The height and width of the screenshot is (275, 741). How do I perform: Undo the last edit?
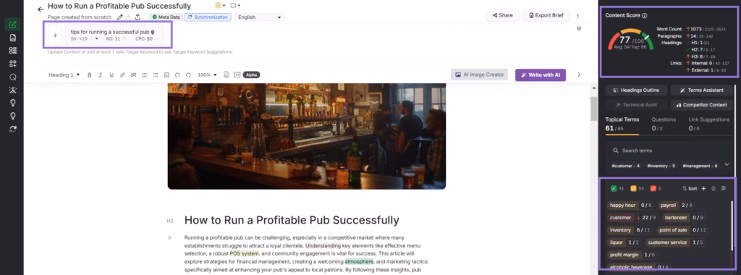tap(178, 75)
